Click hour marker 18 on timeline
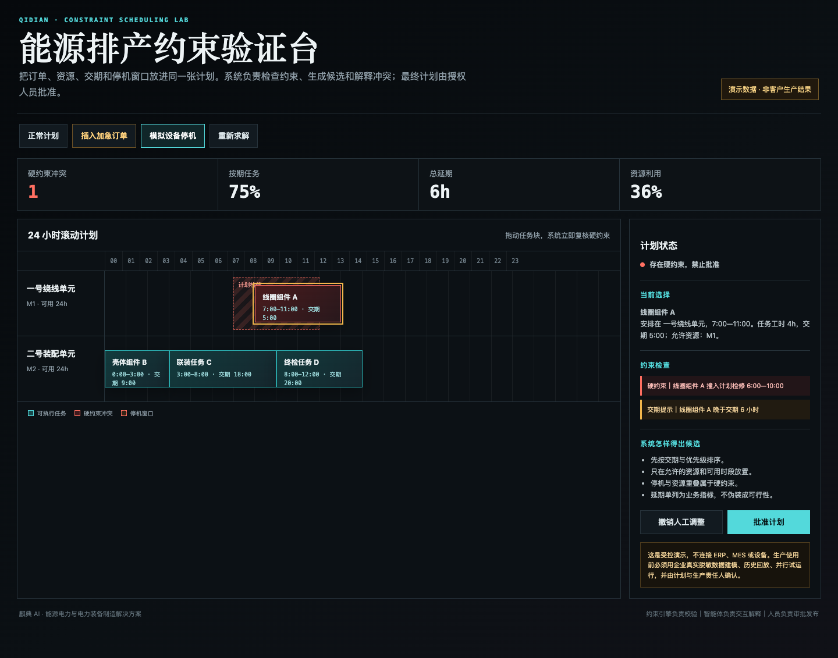838x658 pixels. coord(428,261)
